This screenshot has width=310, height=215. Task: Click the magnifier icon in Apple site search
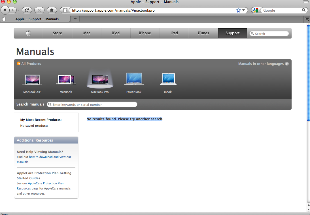click(x=252, y=33)
